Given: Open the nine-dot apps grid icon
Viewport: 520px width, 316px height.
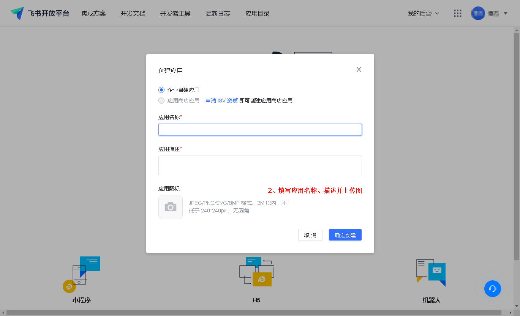Looking at the screenshot, I should [x=458, y=14].
